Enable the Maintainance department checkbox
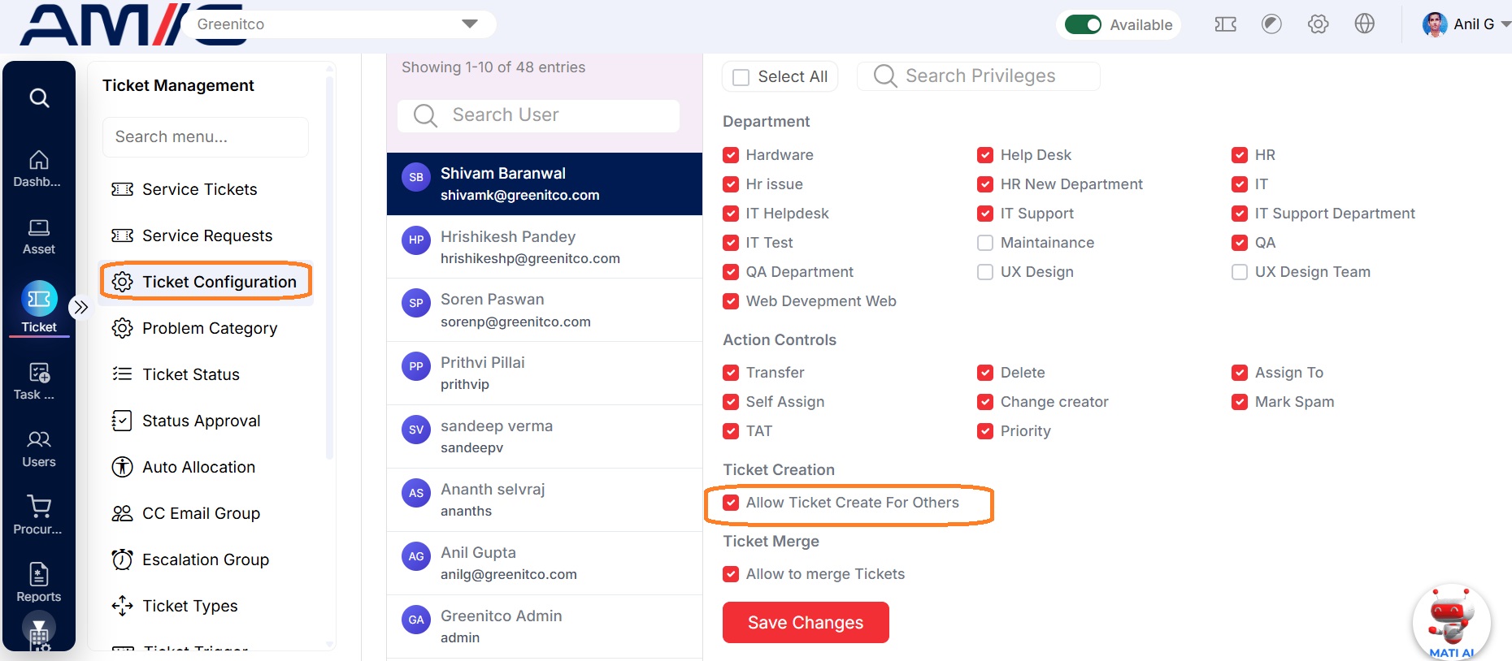Viewport: 1512px width, 661px height. point(985,243)
